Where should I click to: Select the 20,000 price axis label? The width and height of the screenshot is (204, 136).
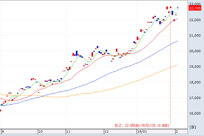pos(195,51)
